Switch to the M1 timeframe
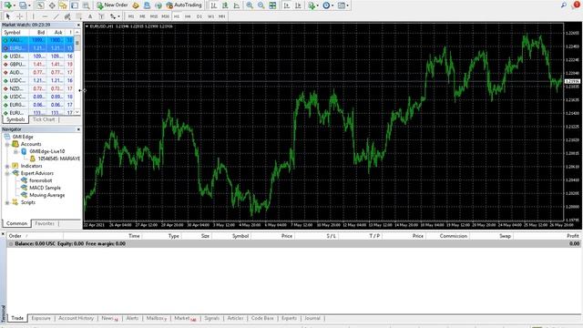Image resolution: width=583 pixels, height=328 pixels. pos(131,16)
